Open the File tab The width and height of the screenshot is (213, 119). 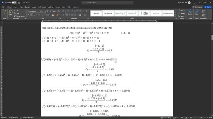pyautogui.click(x=3, y=7)
